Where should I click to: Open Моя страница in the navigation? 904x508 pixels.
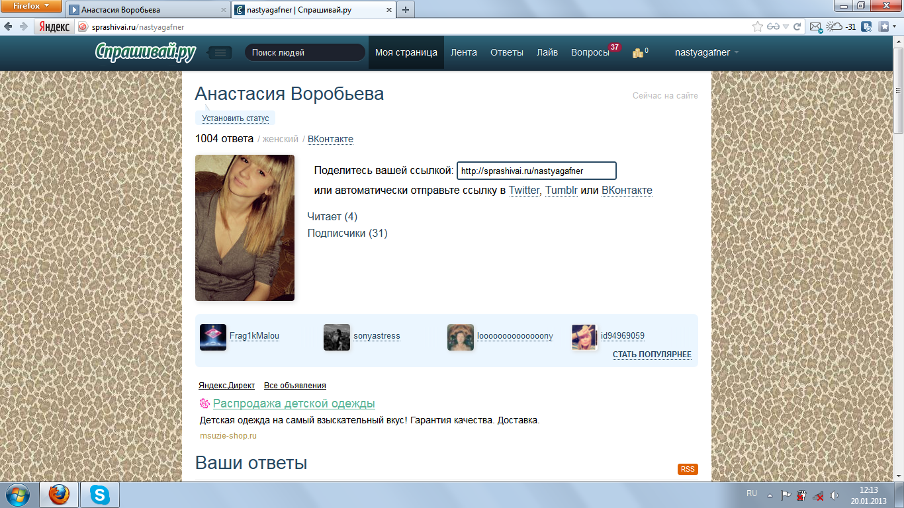tap(406, 53)
